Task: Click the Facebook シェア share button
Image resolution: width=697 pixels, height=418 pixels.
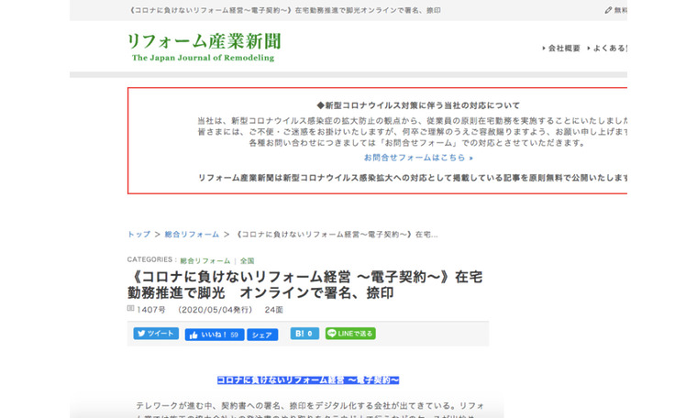Action: (x=262, y=335)
